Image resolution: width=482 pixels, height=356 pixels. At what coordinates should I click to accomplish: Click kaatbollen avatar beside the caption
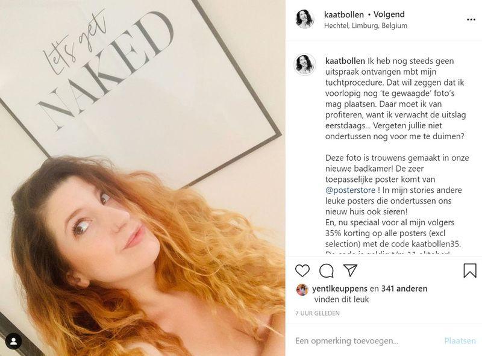click(305, 64)
